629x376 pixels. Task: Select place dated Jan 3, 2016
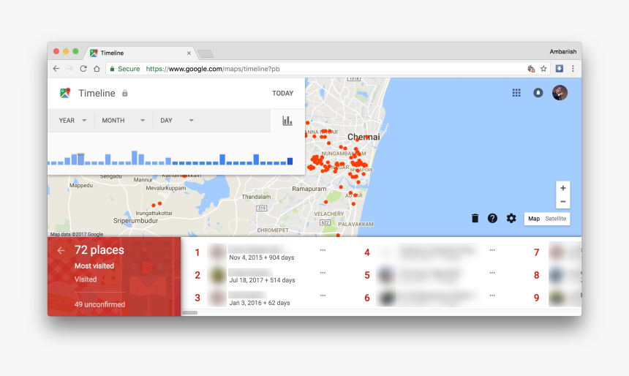(x=260, y=303)
